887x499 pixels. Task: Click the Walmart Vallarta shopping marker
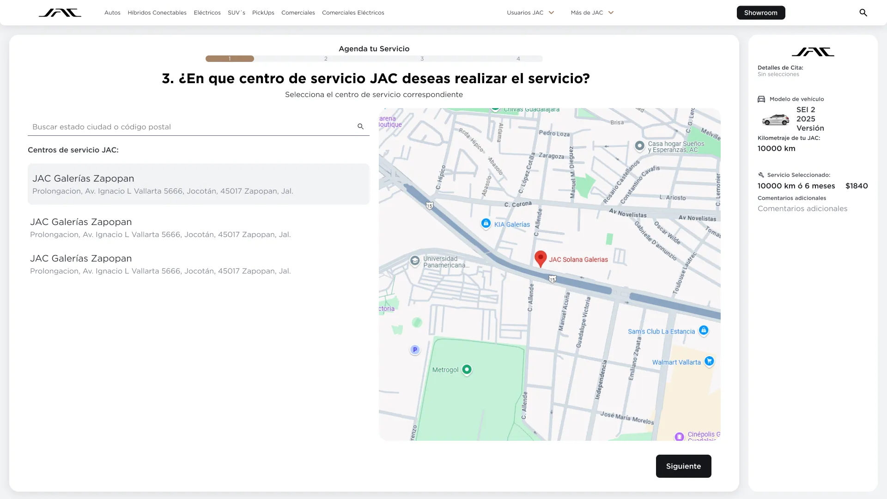click(x=709, y=361)
